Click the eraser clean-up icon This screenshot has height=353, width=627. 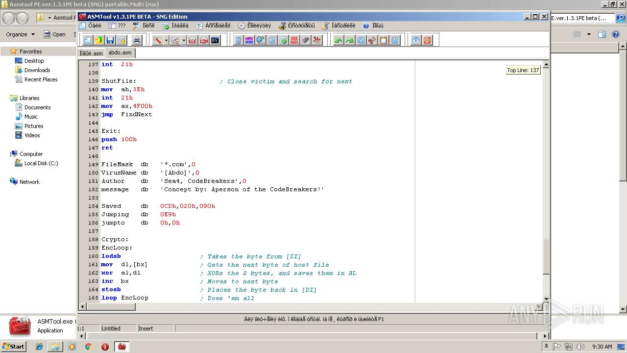coord(306,40)
